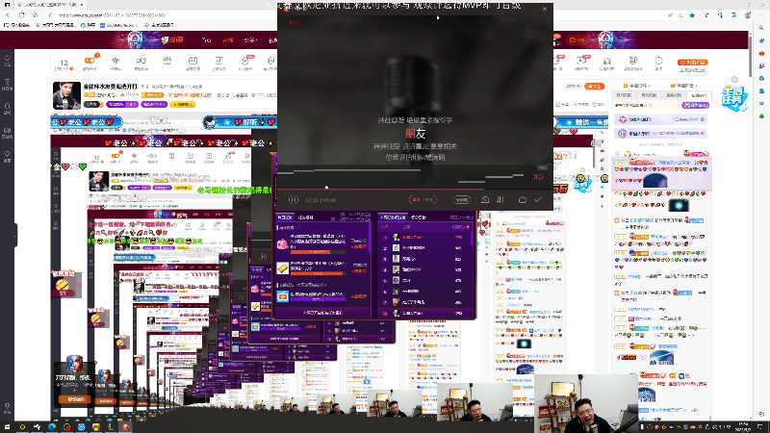Click the purple pill button below chat tabs
770x433 pixels.
pyautogui.click(x=695, y=106)
